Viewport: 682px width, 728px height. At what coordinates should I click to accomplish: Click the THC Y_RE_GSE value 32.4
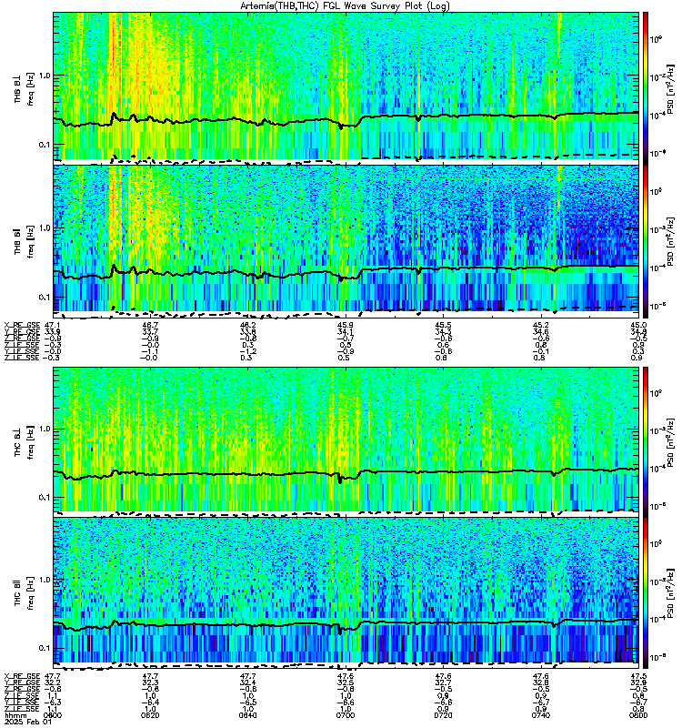coord(247,682)
